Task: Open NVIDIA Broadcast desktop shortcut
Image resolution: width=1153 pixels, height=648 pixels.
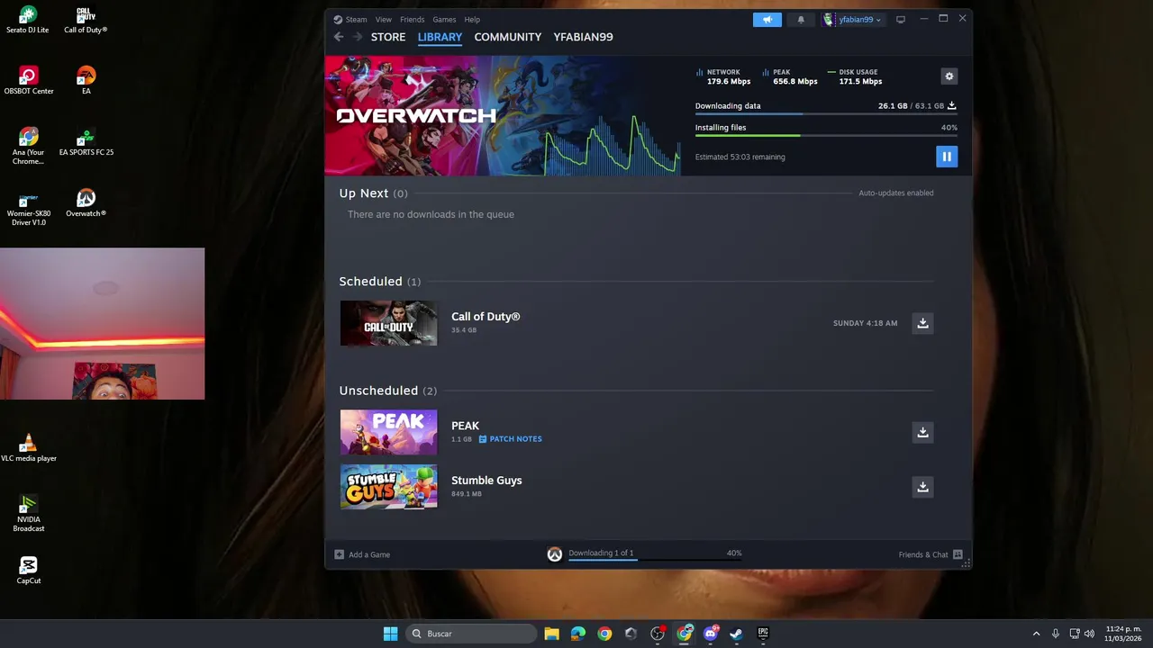Action: [28, 513]
